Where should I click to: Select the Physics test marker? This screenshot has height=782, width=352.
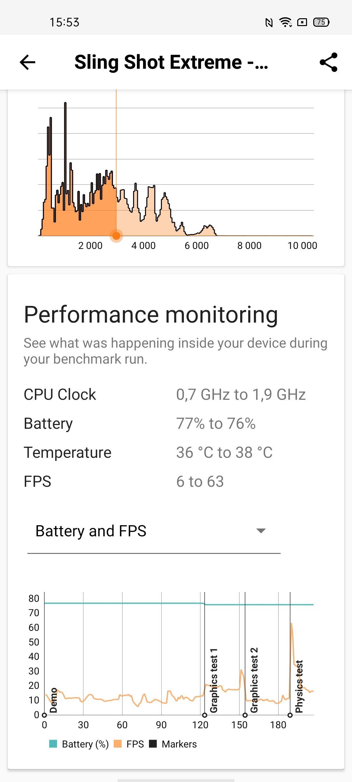click(x=290, y=715)
